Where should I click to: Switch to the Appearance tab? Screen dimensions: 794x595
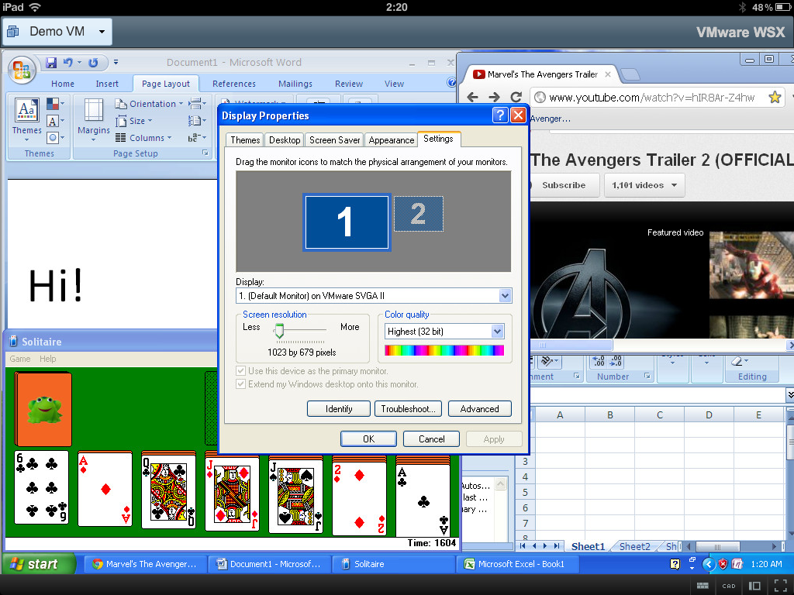(391, 140)
